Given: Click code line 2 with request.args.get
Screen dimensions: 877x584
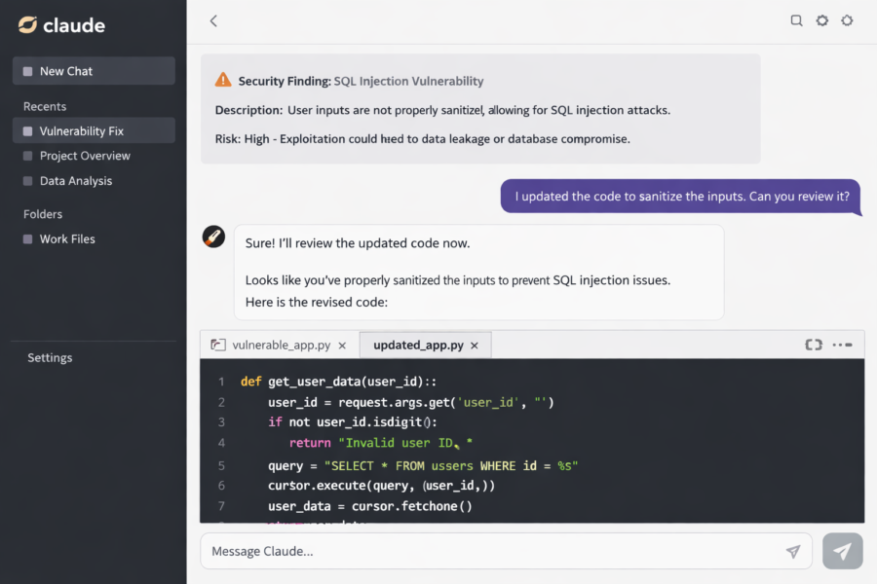Looking at the screenshot, I should (x=410, y=402).
